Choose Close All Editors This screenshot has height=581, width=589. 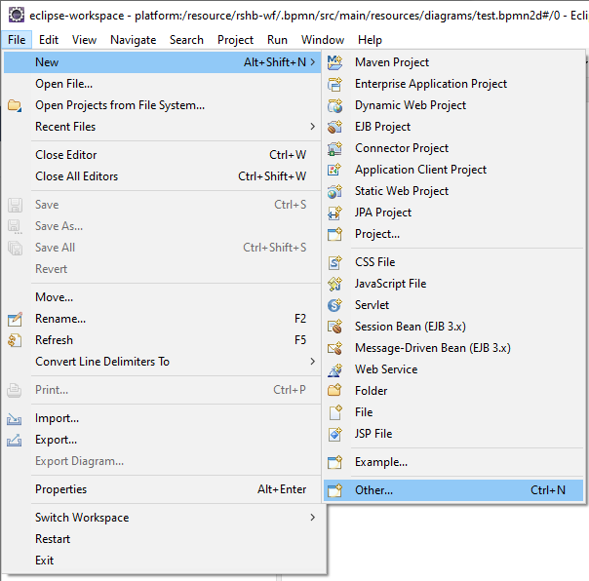[162, 176]
